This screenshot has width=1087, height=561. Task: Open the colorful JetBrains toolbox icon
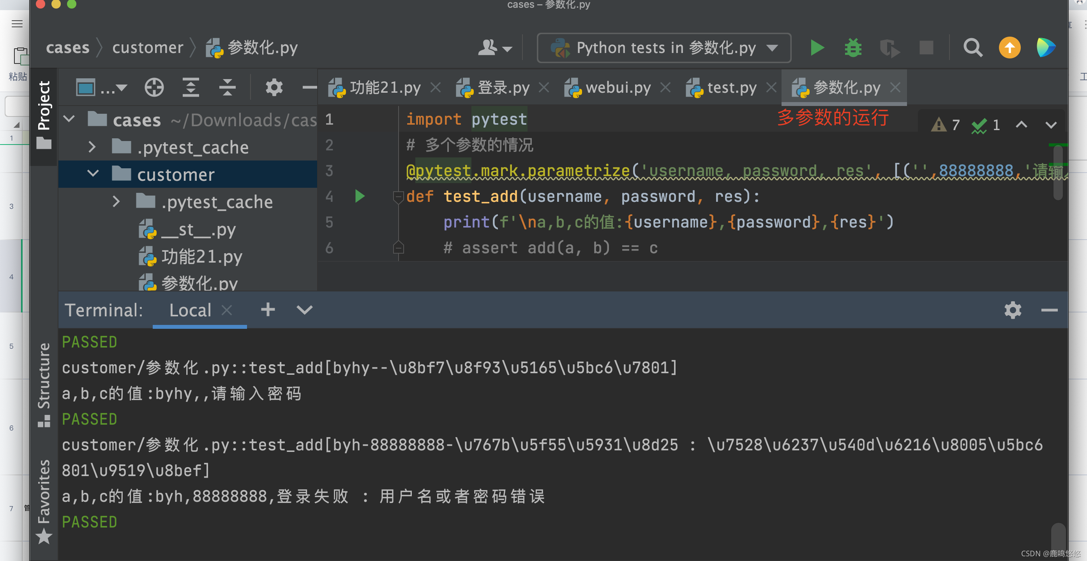pos(1046,48)
